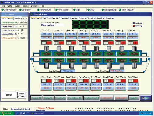Toggle the Zone4Down heater switch
154x116 pixels.
pyautogui.click(x=84, y=81)
